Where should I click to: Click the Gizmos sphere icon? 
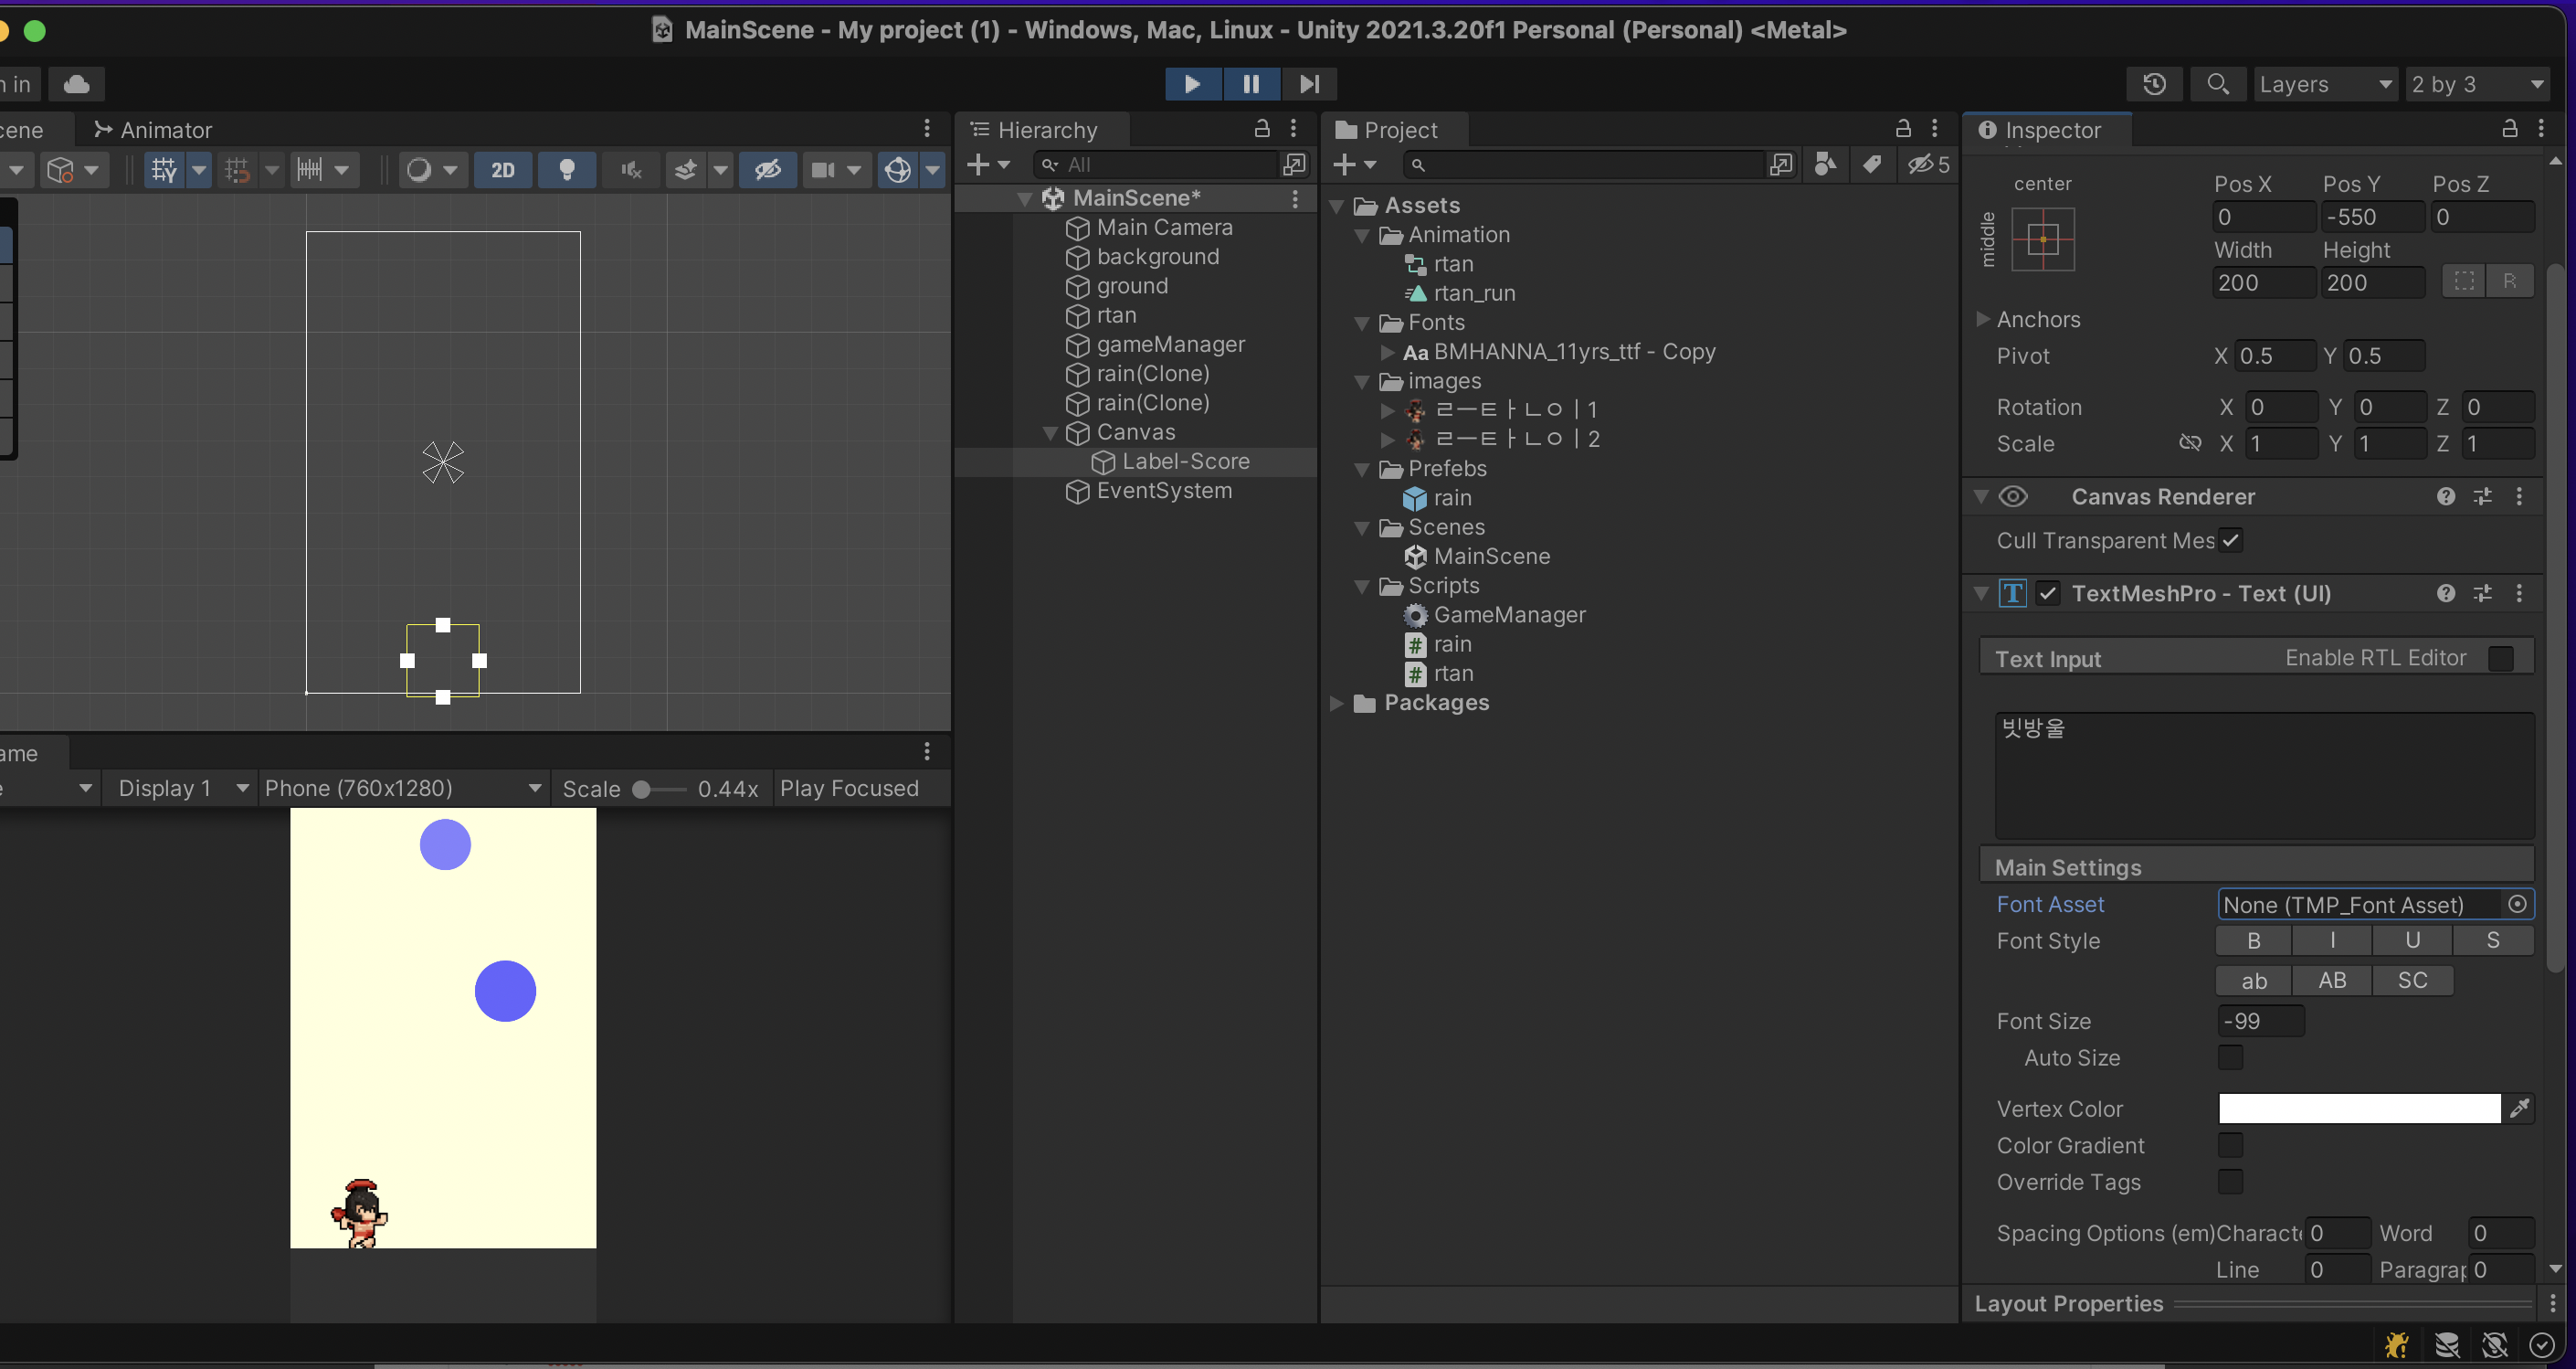click(x=898, y=170)
